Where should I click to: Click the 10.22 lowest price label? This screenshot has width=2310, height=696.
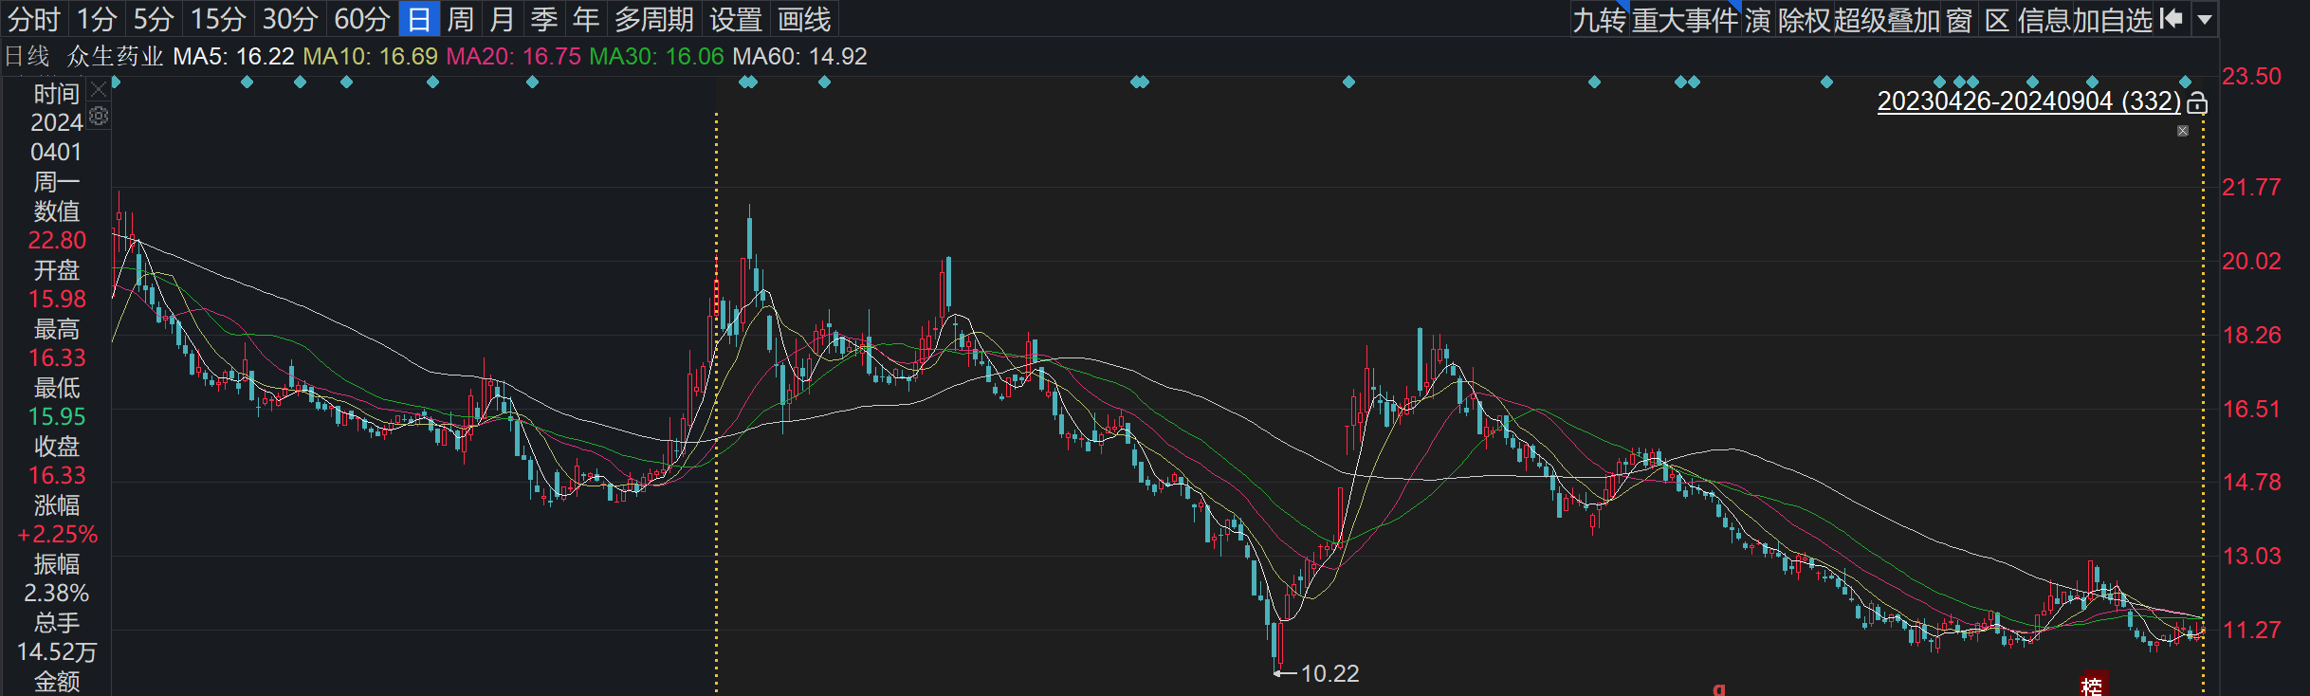[x=1329, y=673]
